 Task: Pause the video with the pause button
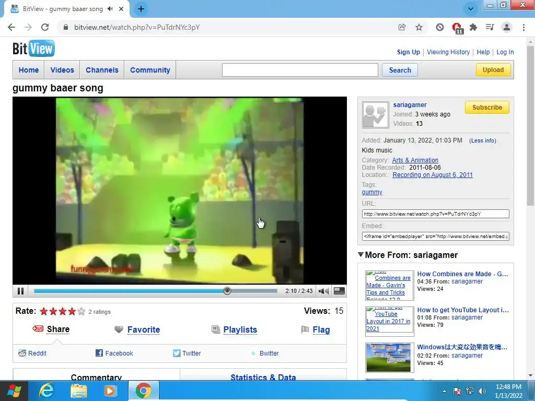20,291
